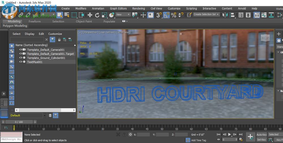This screenshot has height=143, width=283.
Task: Open the Polygon Modeling panel button
Action: point(15,26)
